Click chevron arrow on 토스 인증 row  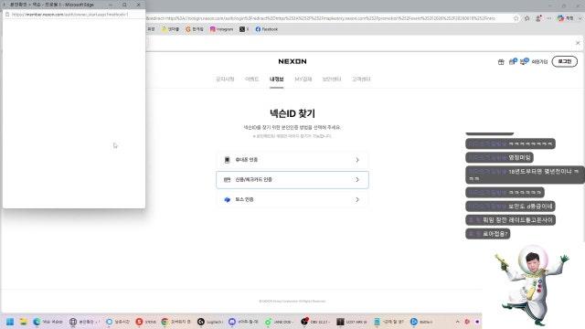pyautogui.click(x=357, y=199)
